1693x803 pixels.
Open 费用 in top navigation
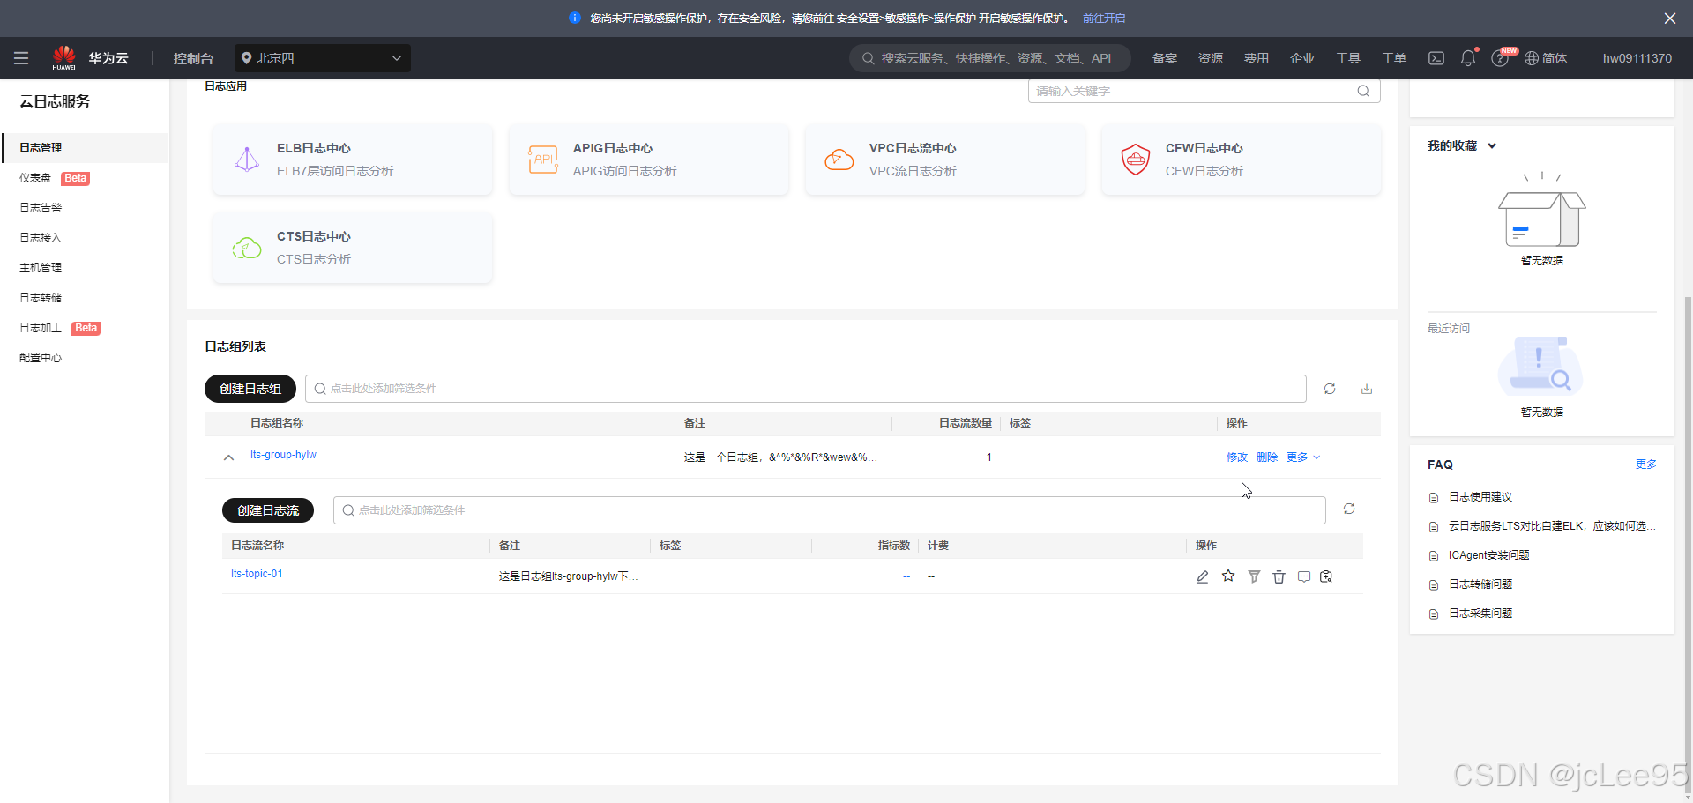pos(1257,58)
